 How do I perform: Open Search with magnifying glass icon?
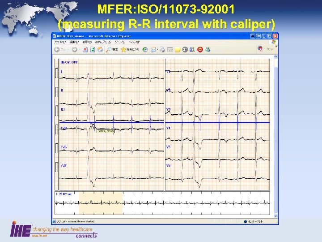click(x=108, y=50)
